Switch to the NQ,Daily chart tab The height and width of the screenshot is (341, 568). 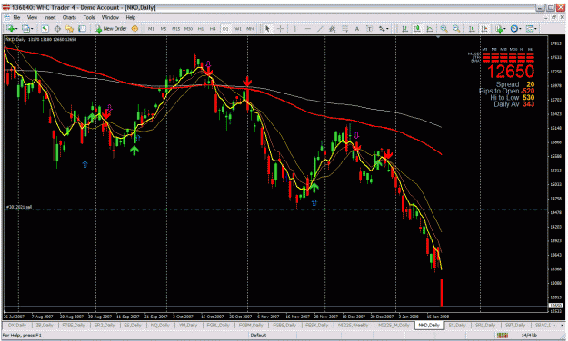tap(159, 326)
